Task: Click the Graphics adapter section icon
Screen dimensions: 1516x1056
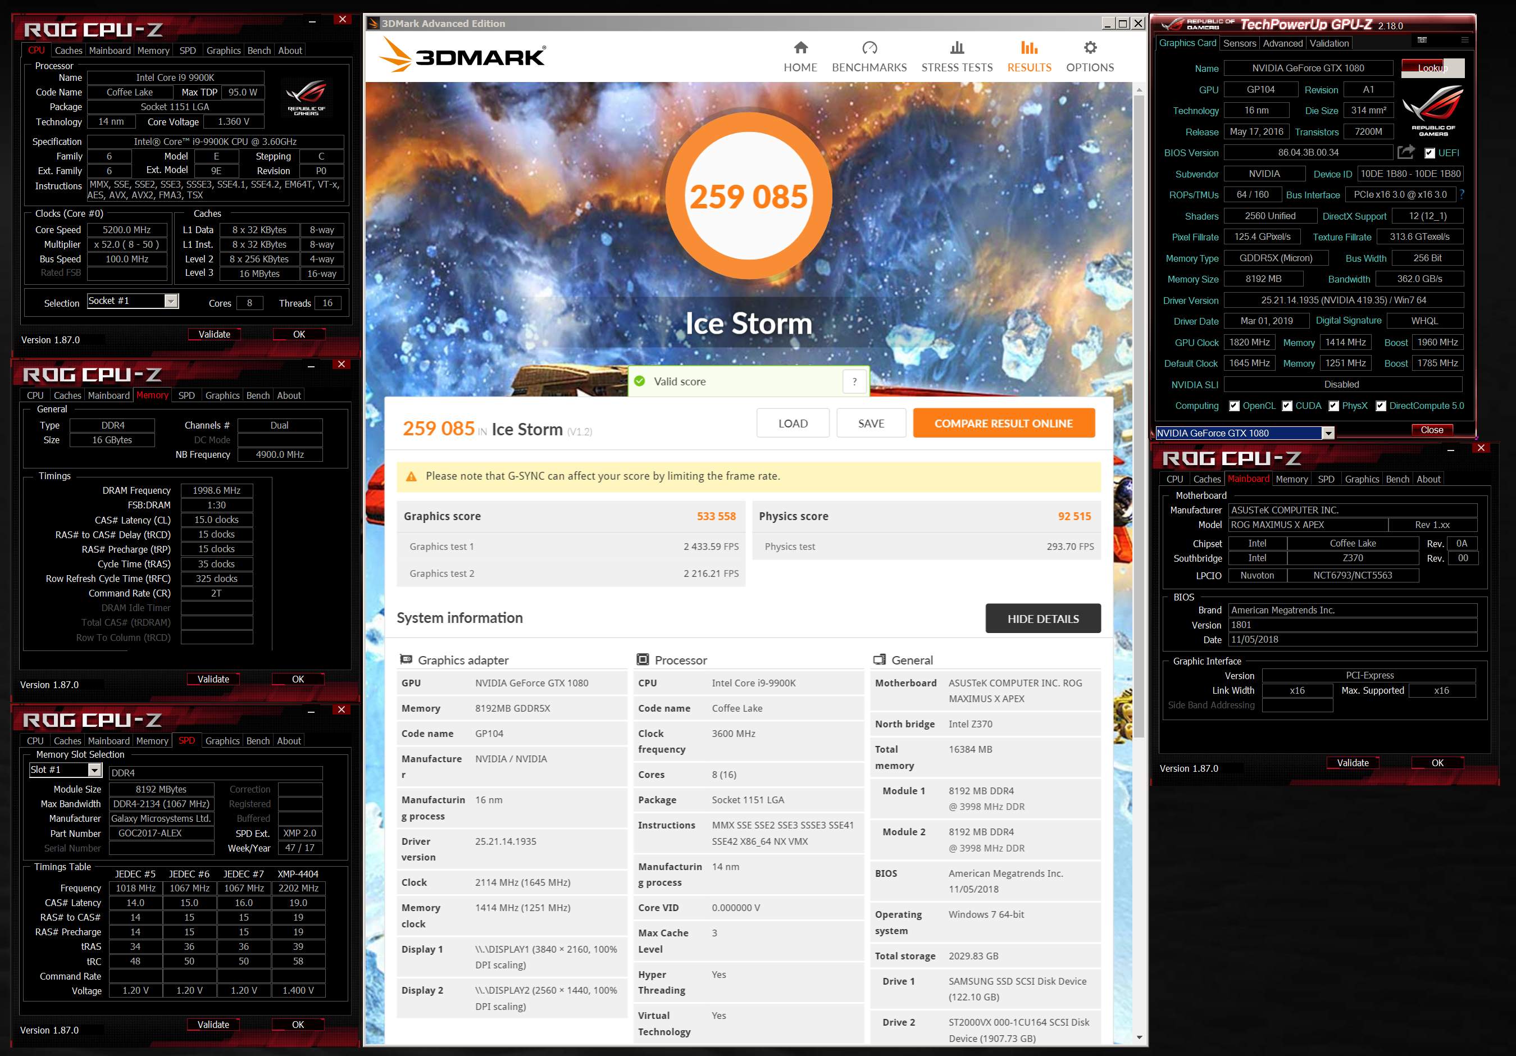Action: point(406,659)
